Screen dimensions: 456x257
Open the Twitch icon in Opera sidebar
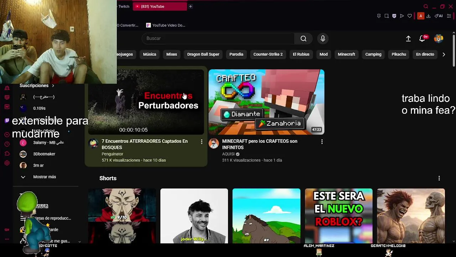click(7, 121)
